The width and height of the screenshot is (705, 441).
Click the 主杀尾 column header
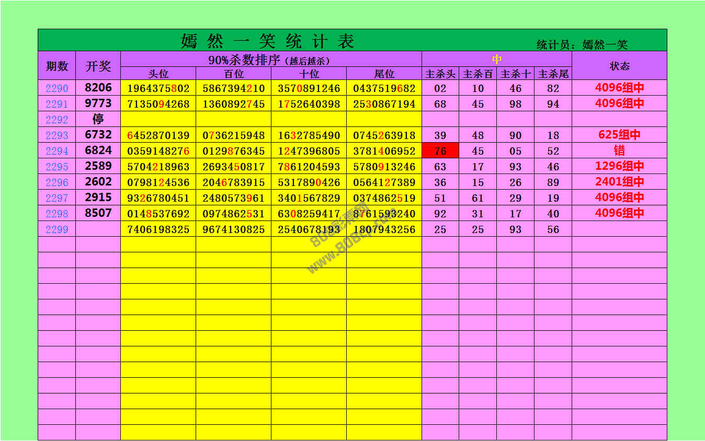553,74
